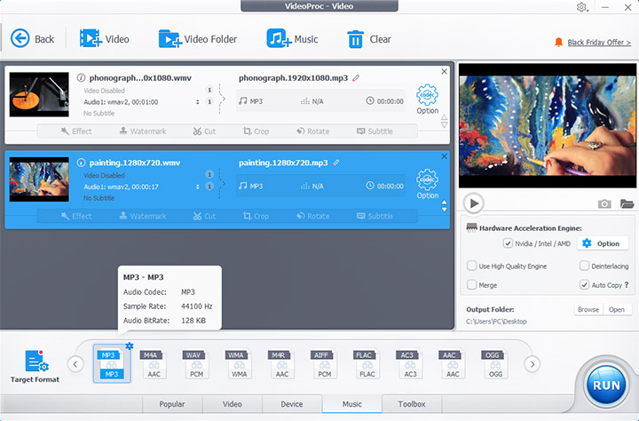Browse for output folder
This screenshot has height=421, width=639.
[588, 310]
